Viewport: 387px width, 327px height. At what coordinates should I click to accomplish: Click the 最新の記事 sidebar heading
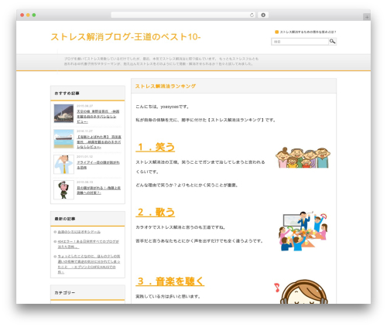coord(65,219)
